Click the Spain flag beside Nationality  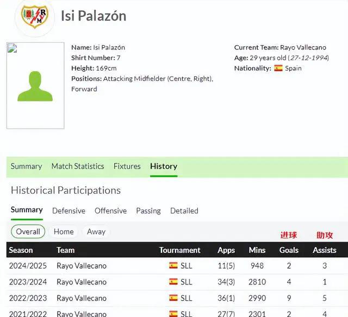(x=278, y=68)
